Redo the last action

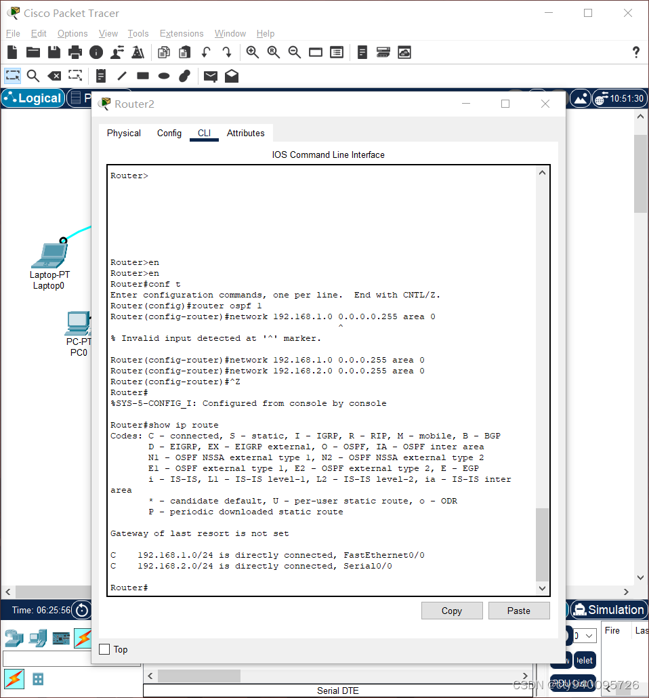[227, 53]
